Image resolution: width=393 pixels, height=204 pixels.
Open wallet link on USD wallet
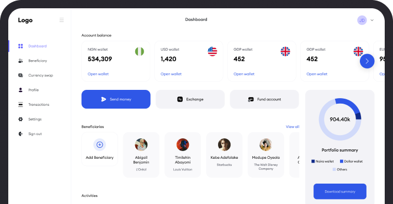(x=171, y=74)
